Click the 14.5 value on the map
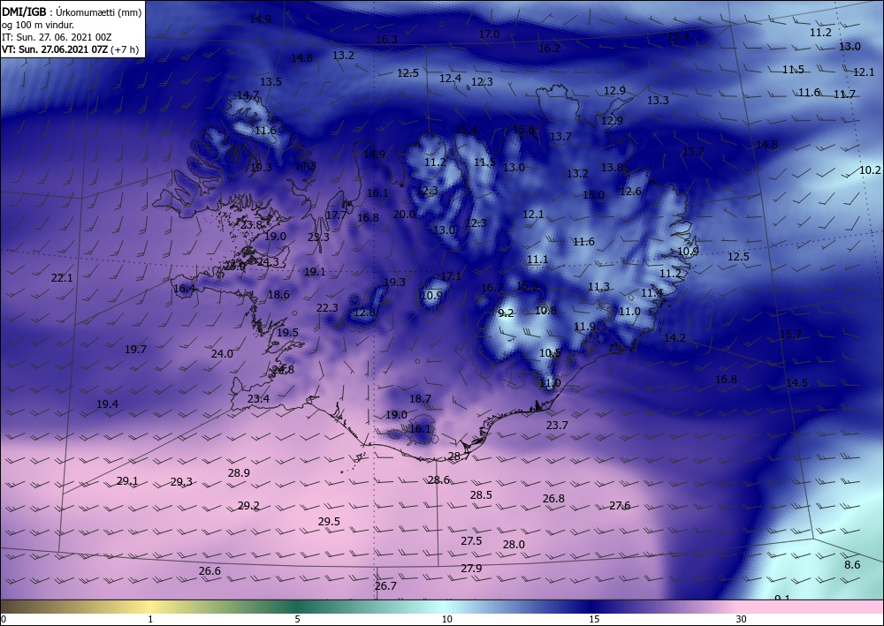Screen dimensions: 884x626 [796, 383]
